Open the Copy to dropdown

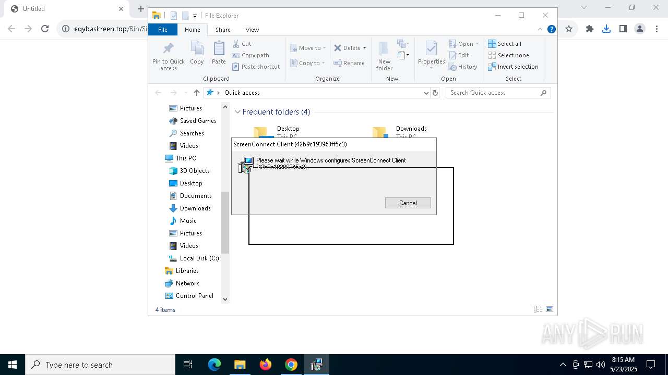[307, 63]
